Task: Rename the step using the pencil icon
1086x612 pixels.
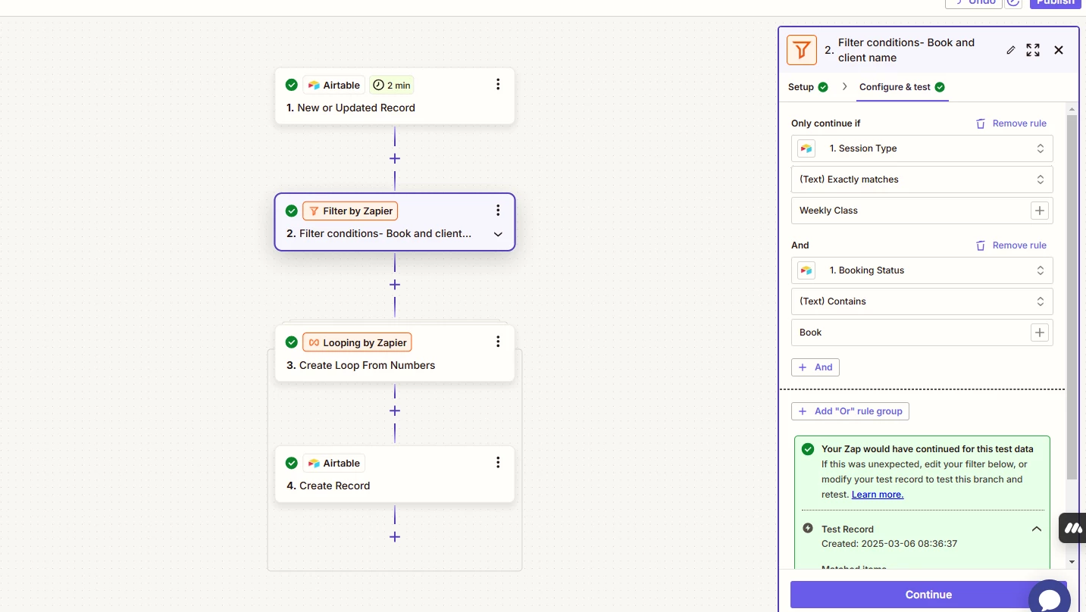Action: [1010, 50]
